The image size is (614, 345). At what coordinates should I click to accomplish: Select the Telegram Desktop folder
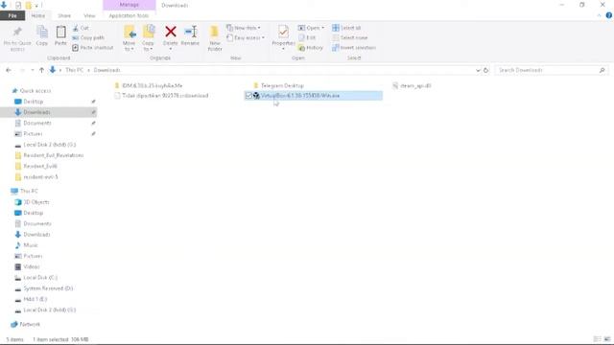(x=278, y=85)
